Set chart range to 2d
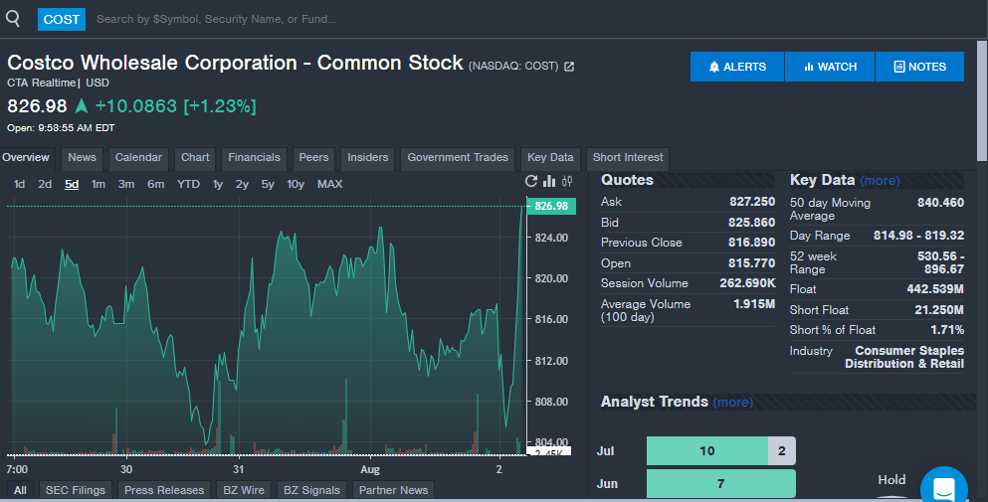Viewport: 988px width, 502px height. [45, 185]
